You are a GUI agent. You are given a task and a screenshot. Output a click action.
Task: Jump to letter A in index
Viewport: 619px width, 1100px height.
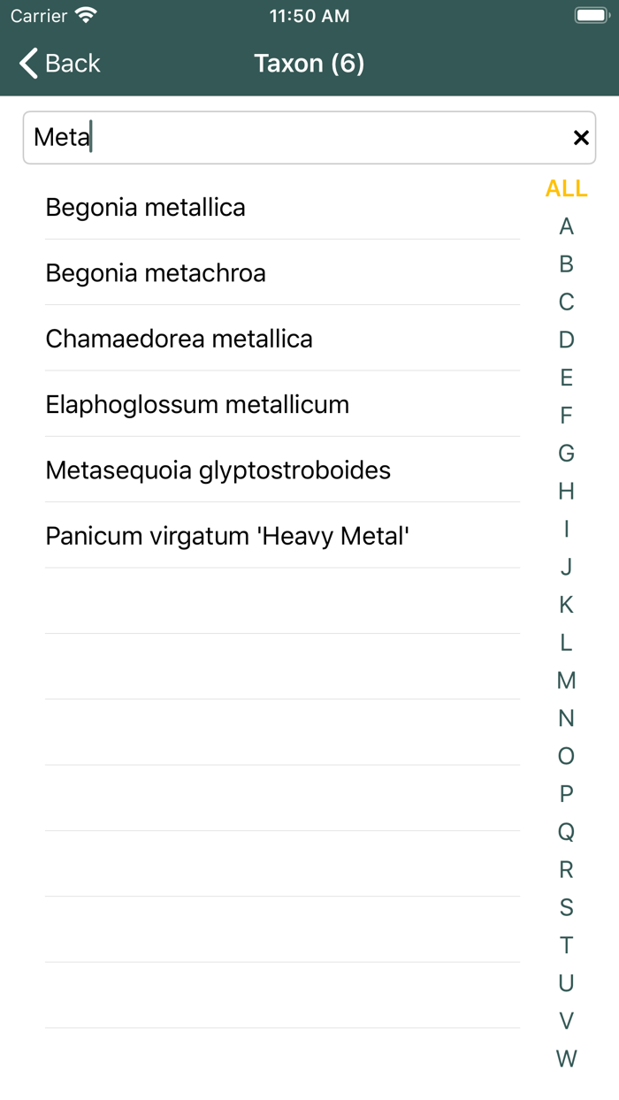click(x=566, y=226)
